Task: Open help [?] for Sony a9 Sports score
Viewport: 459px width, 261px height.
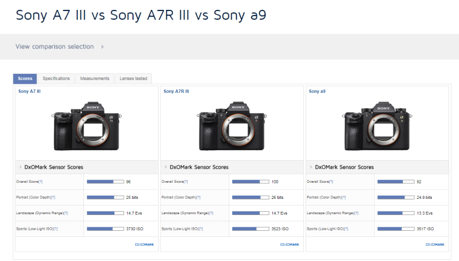Action: [346, 229]
